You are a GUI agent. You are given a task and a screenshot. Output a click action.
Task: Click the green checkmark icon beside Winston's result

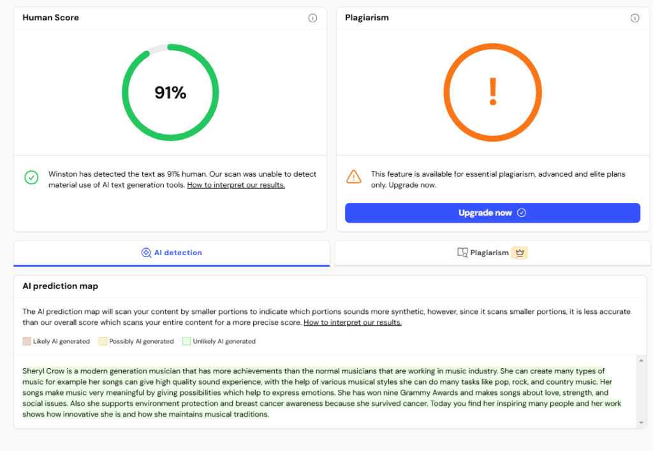tap(31, 177)
